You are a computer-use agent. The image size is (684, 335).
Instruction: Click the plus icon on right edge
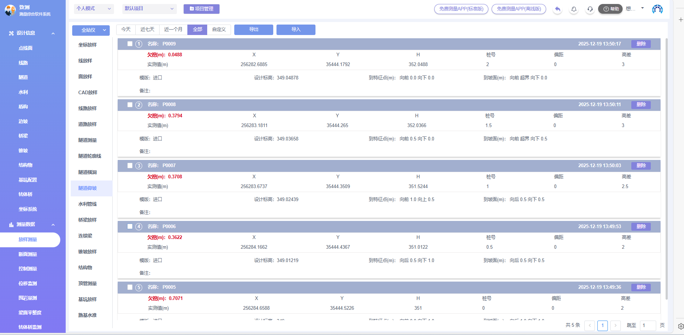click(x=681, y=20)
